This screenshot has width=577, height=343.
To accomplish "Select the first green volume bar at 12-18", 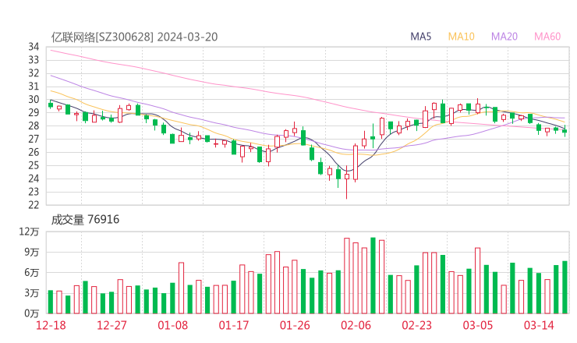I will click(51, 302).
